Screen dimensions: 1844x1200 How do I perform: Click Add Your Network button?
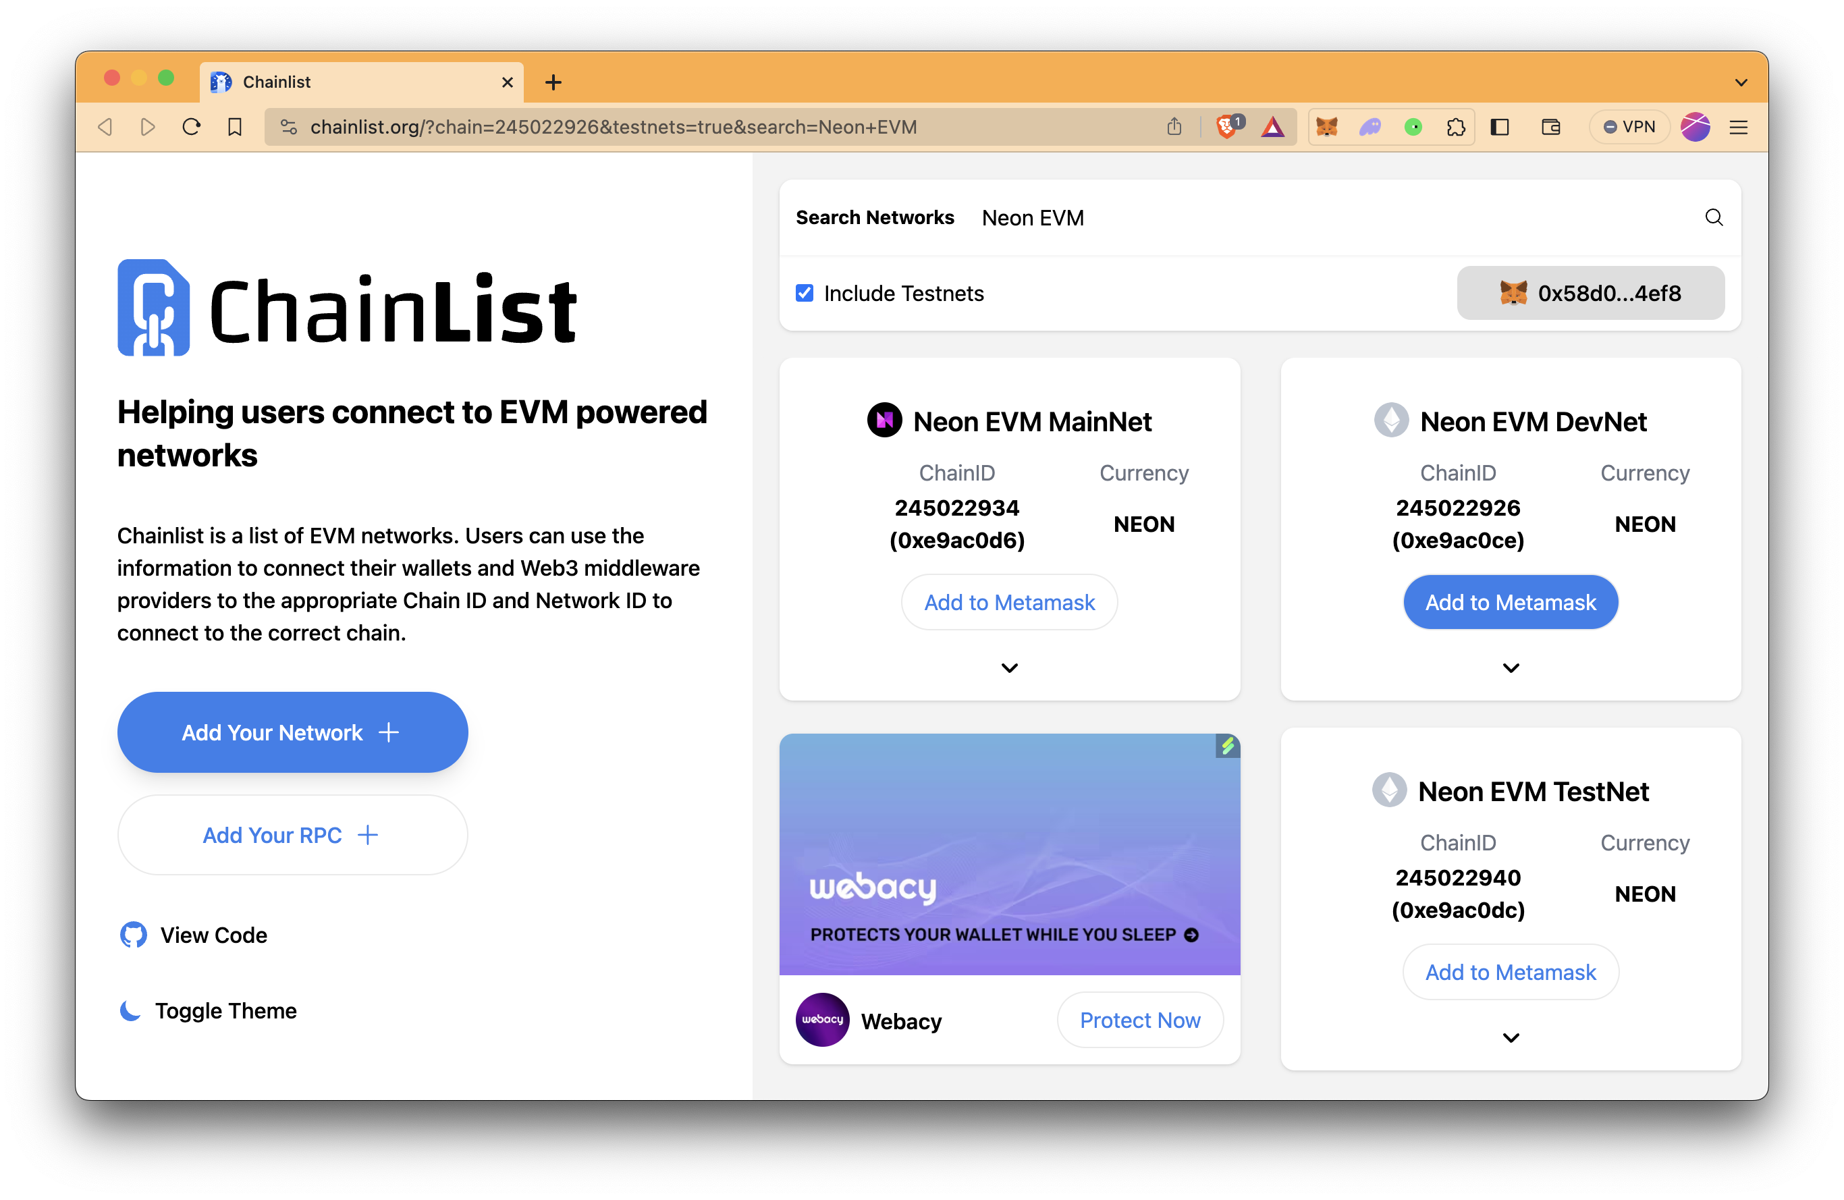[293, 732]
